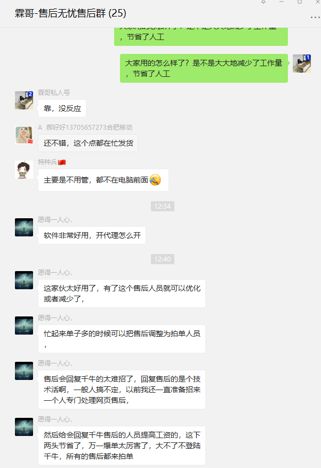Click group title 霖哥-售后无忧售后群 (25)

pyautogui.click(x=70, y=13)
